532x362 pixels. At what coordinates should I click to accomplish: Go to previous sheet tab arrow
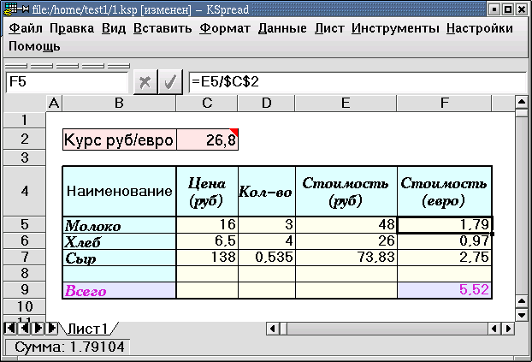[x=23, y=328]
